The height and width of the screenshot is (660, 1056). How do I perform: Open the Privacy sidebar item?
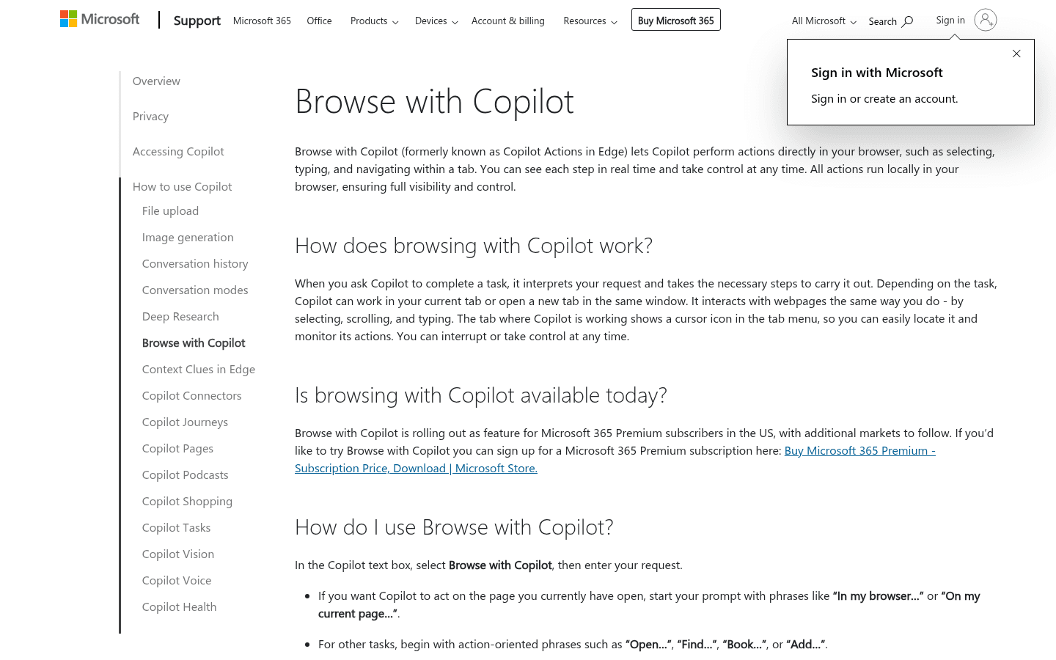pyautogui.click(x=150, y=116)
